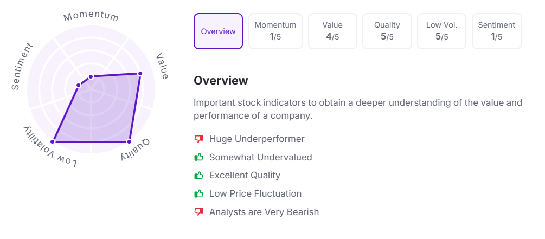The width and height of the screenshot is (545, 239).
Task: Click the Sentiment axis label on radar chart
Action: [23, 66]
